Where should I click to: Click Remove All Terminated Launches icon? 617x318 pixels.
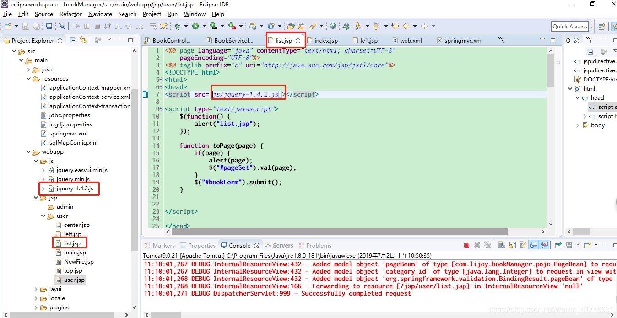[487, 245]
